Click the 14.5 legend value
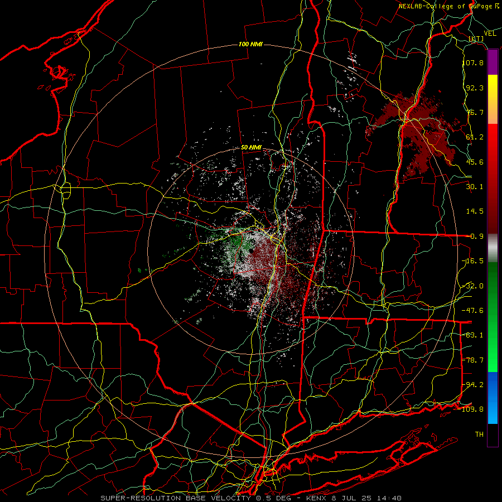502x502 pixels. point(475,211)
